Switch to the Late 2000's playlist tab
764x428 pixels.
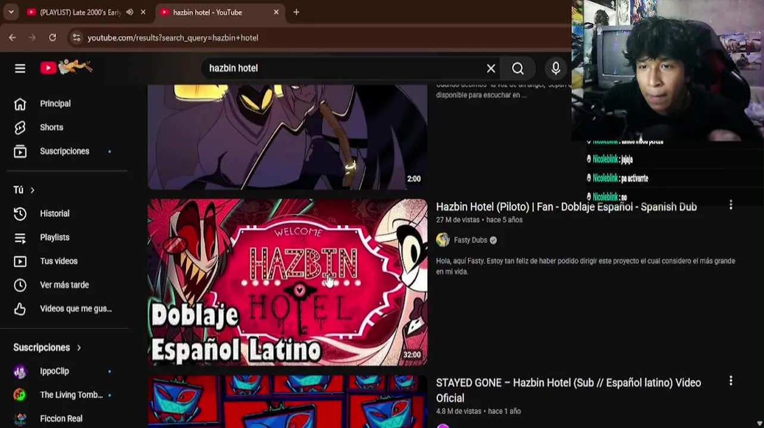pos(80,12)
